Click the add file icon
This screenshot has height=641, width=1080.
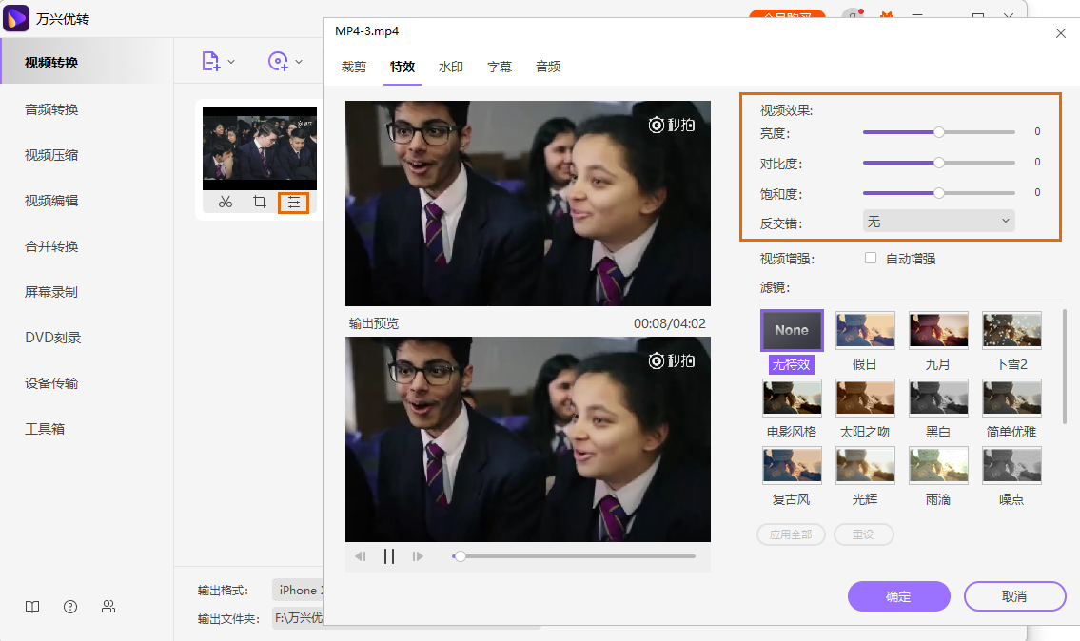pyautogui.click(x=211, y=62)
